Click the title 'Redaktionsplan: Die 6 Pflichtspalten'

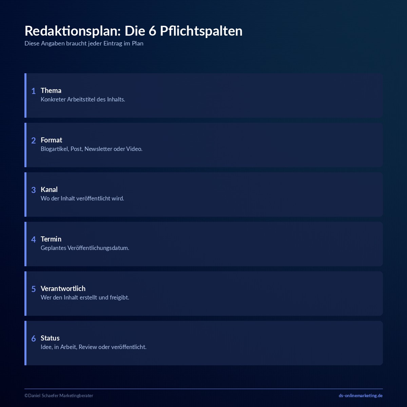(x=133, y=31)
